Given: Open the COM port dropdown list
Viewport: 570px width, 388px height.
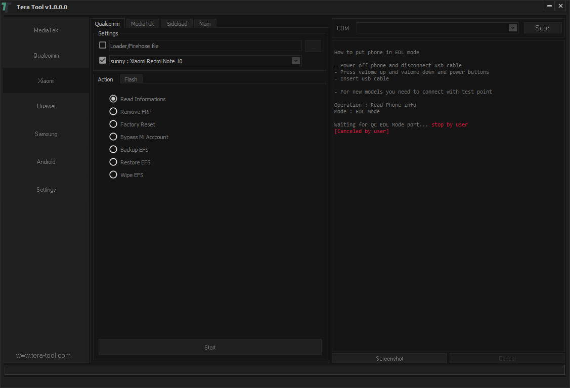Looking at the screenshot, I should point(513,28).
